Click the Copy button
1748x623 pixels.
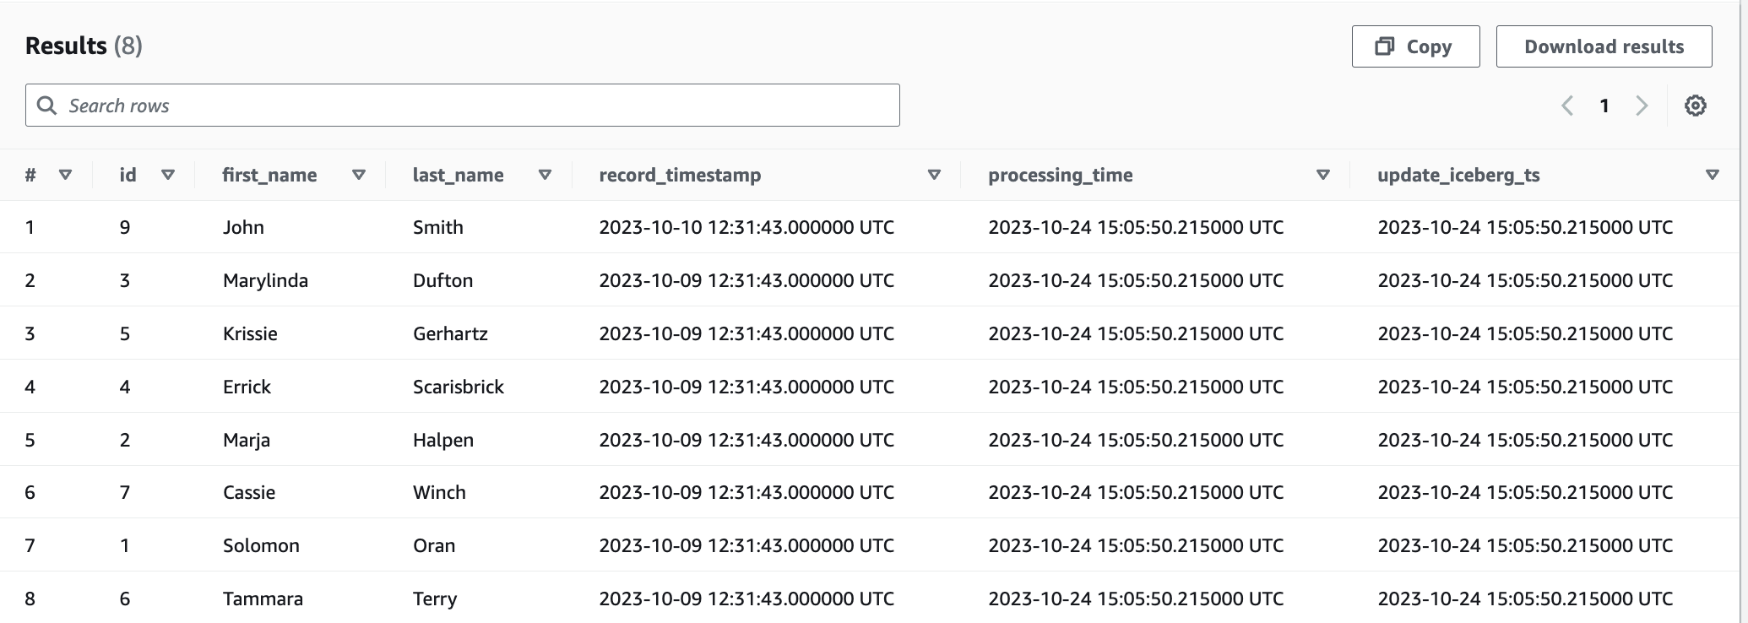pyautogui.click(x=1415, y=46)
